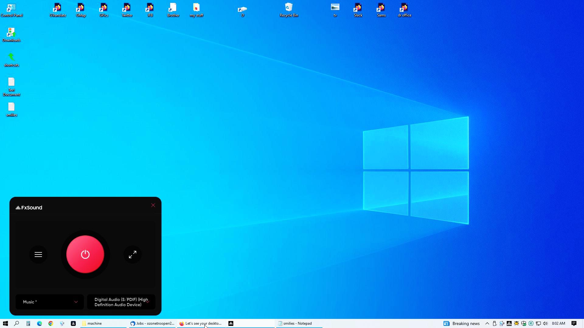This screenshot has height=328, width=584.
Task: Open the FxSound hamburger menu
Action: [x=38, y=255]
